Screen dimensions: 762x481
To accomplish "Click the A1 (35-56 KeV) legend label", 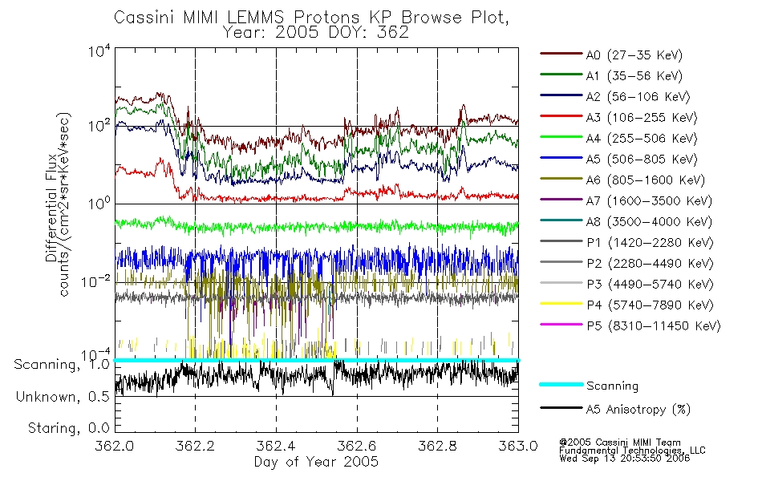I will pos(634,76).
